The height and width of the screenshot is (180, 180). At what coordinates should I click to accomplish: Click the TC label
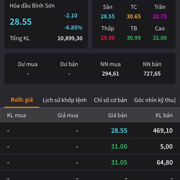click(x=134, y=7)
